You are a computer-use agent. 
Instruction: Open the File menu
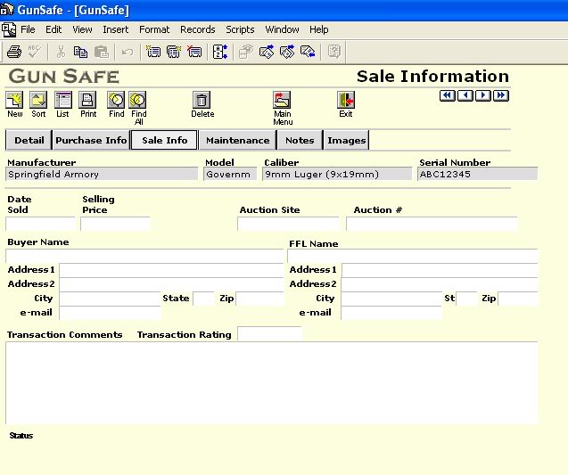28,29
